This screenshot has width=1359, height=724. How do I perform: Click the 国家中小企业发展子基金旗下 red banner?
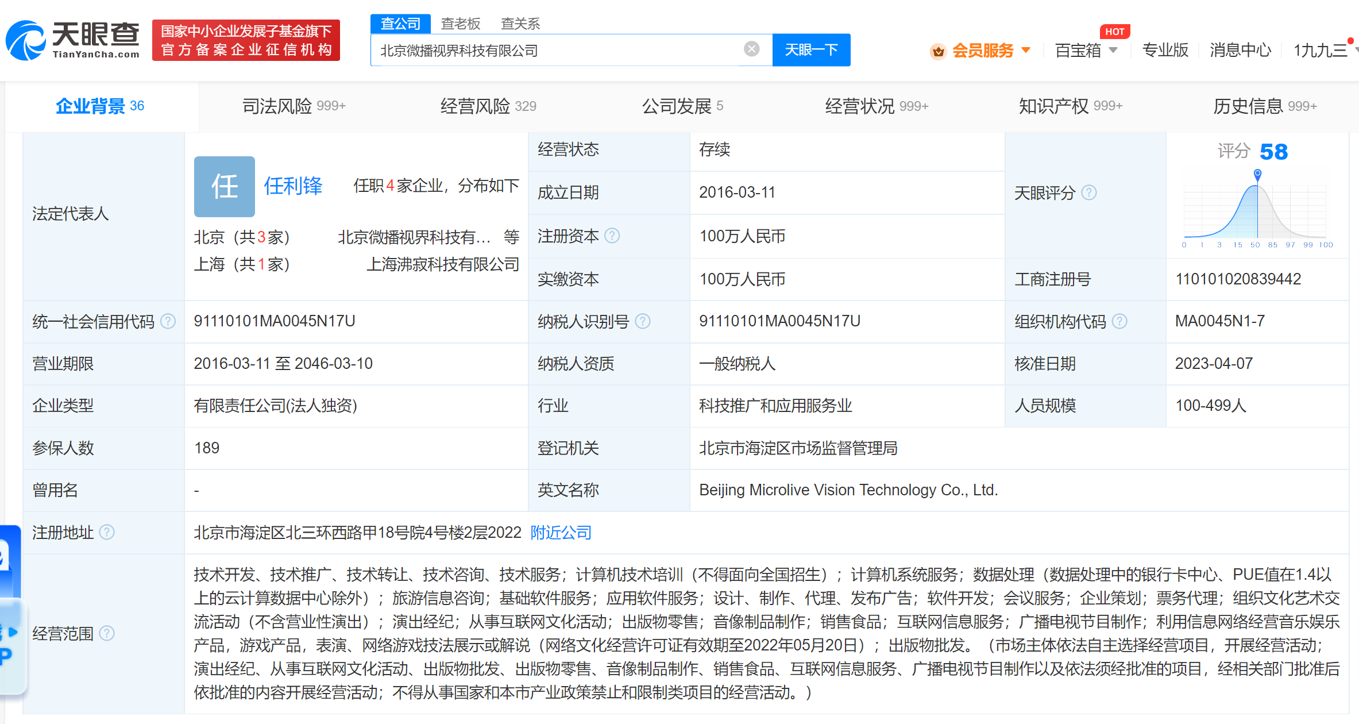click(246, 40)
